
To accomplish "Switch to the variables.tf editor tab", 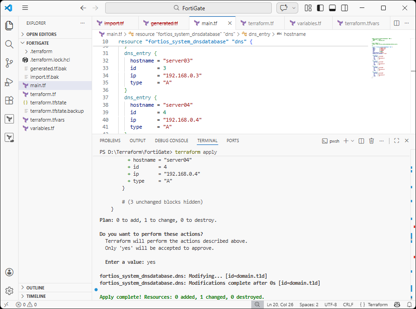I will click(309, 23).
